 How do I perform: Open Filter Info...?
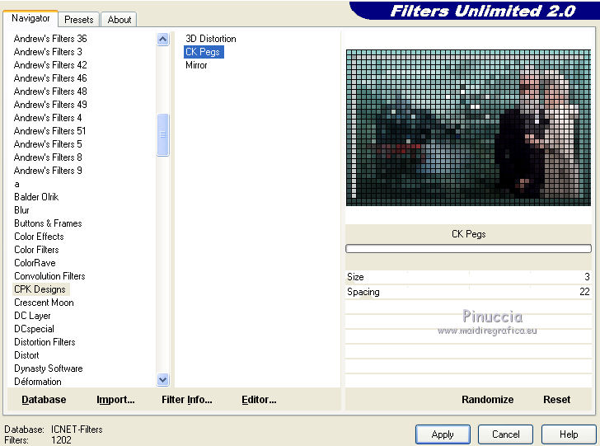point(187,400)
